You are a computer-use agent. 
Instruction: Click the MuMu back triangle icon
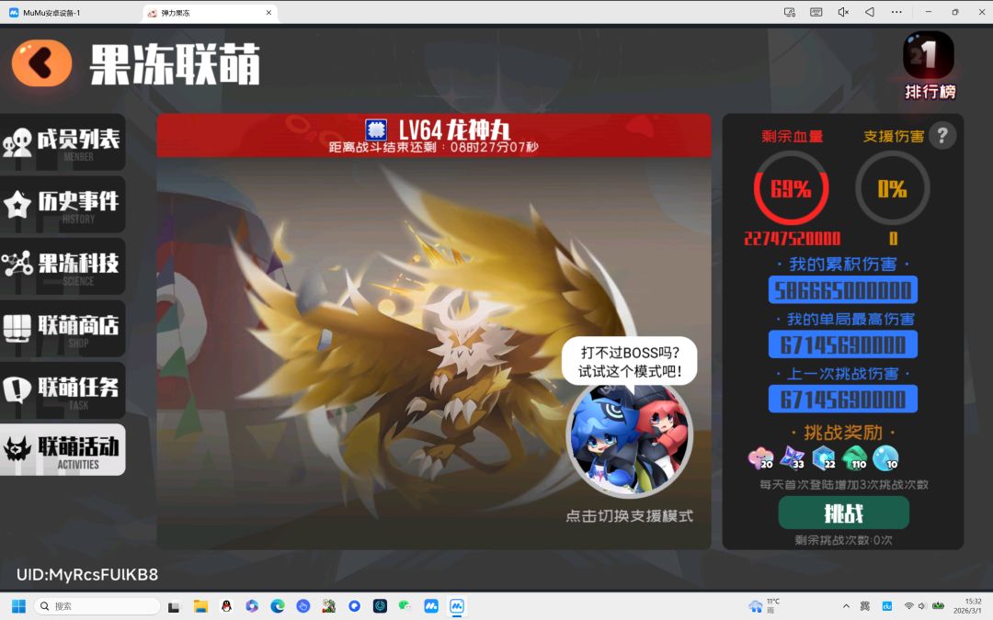pyautogui.click(x=870, y=12)
